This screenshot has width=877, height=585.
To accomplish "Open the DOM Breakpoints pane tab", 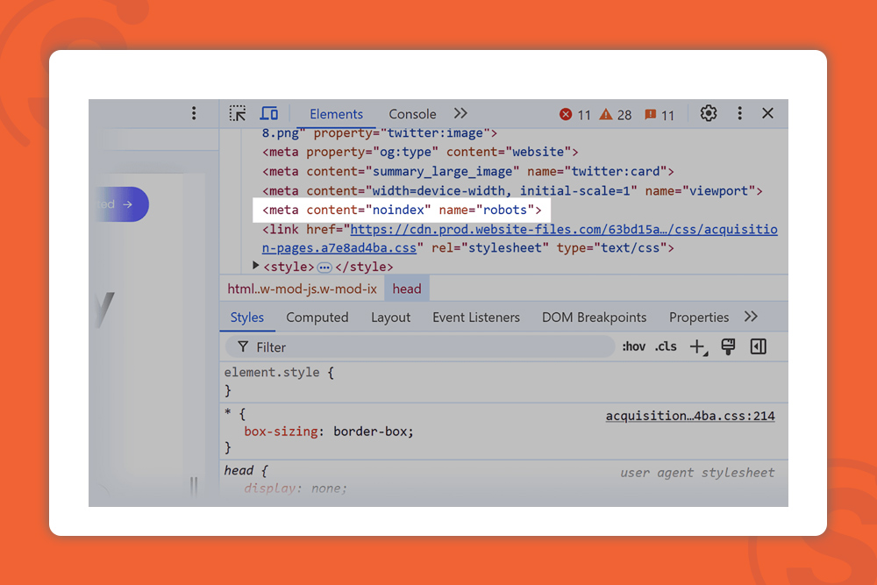I will pyautogui.click(x=594, y=317).
